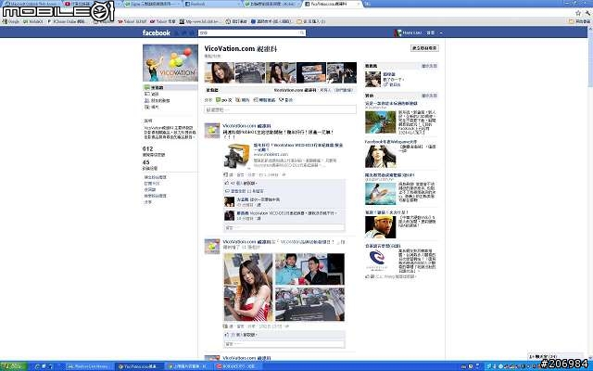Click the first commenter's avatar
Screen dimensions: 593x371
tap(229, 202)
